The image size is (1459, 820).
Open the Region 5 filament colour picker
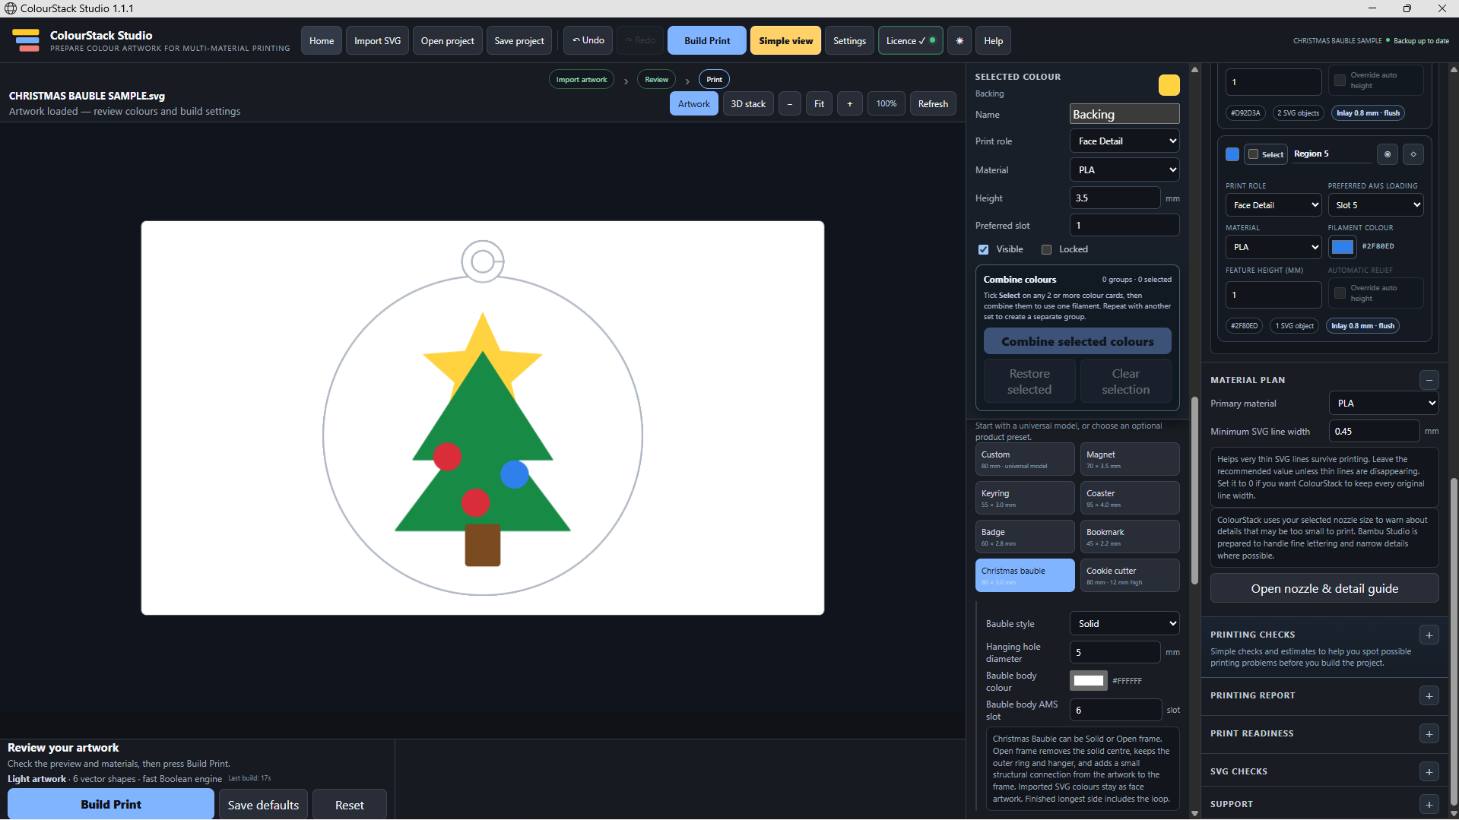[x=1343, y=247]
